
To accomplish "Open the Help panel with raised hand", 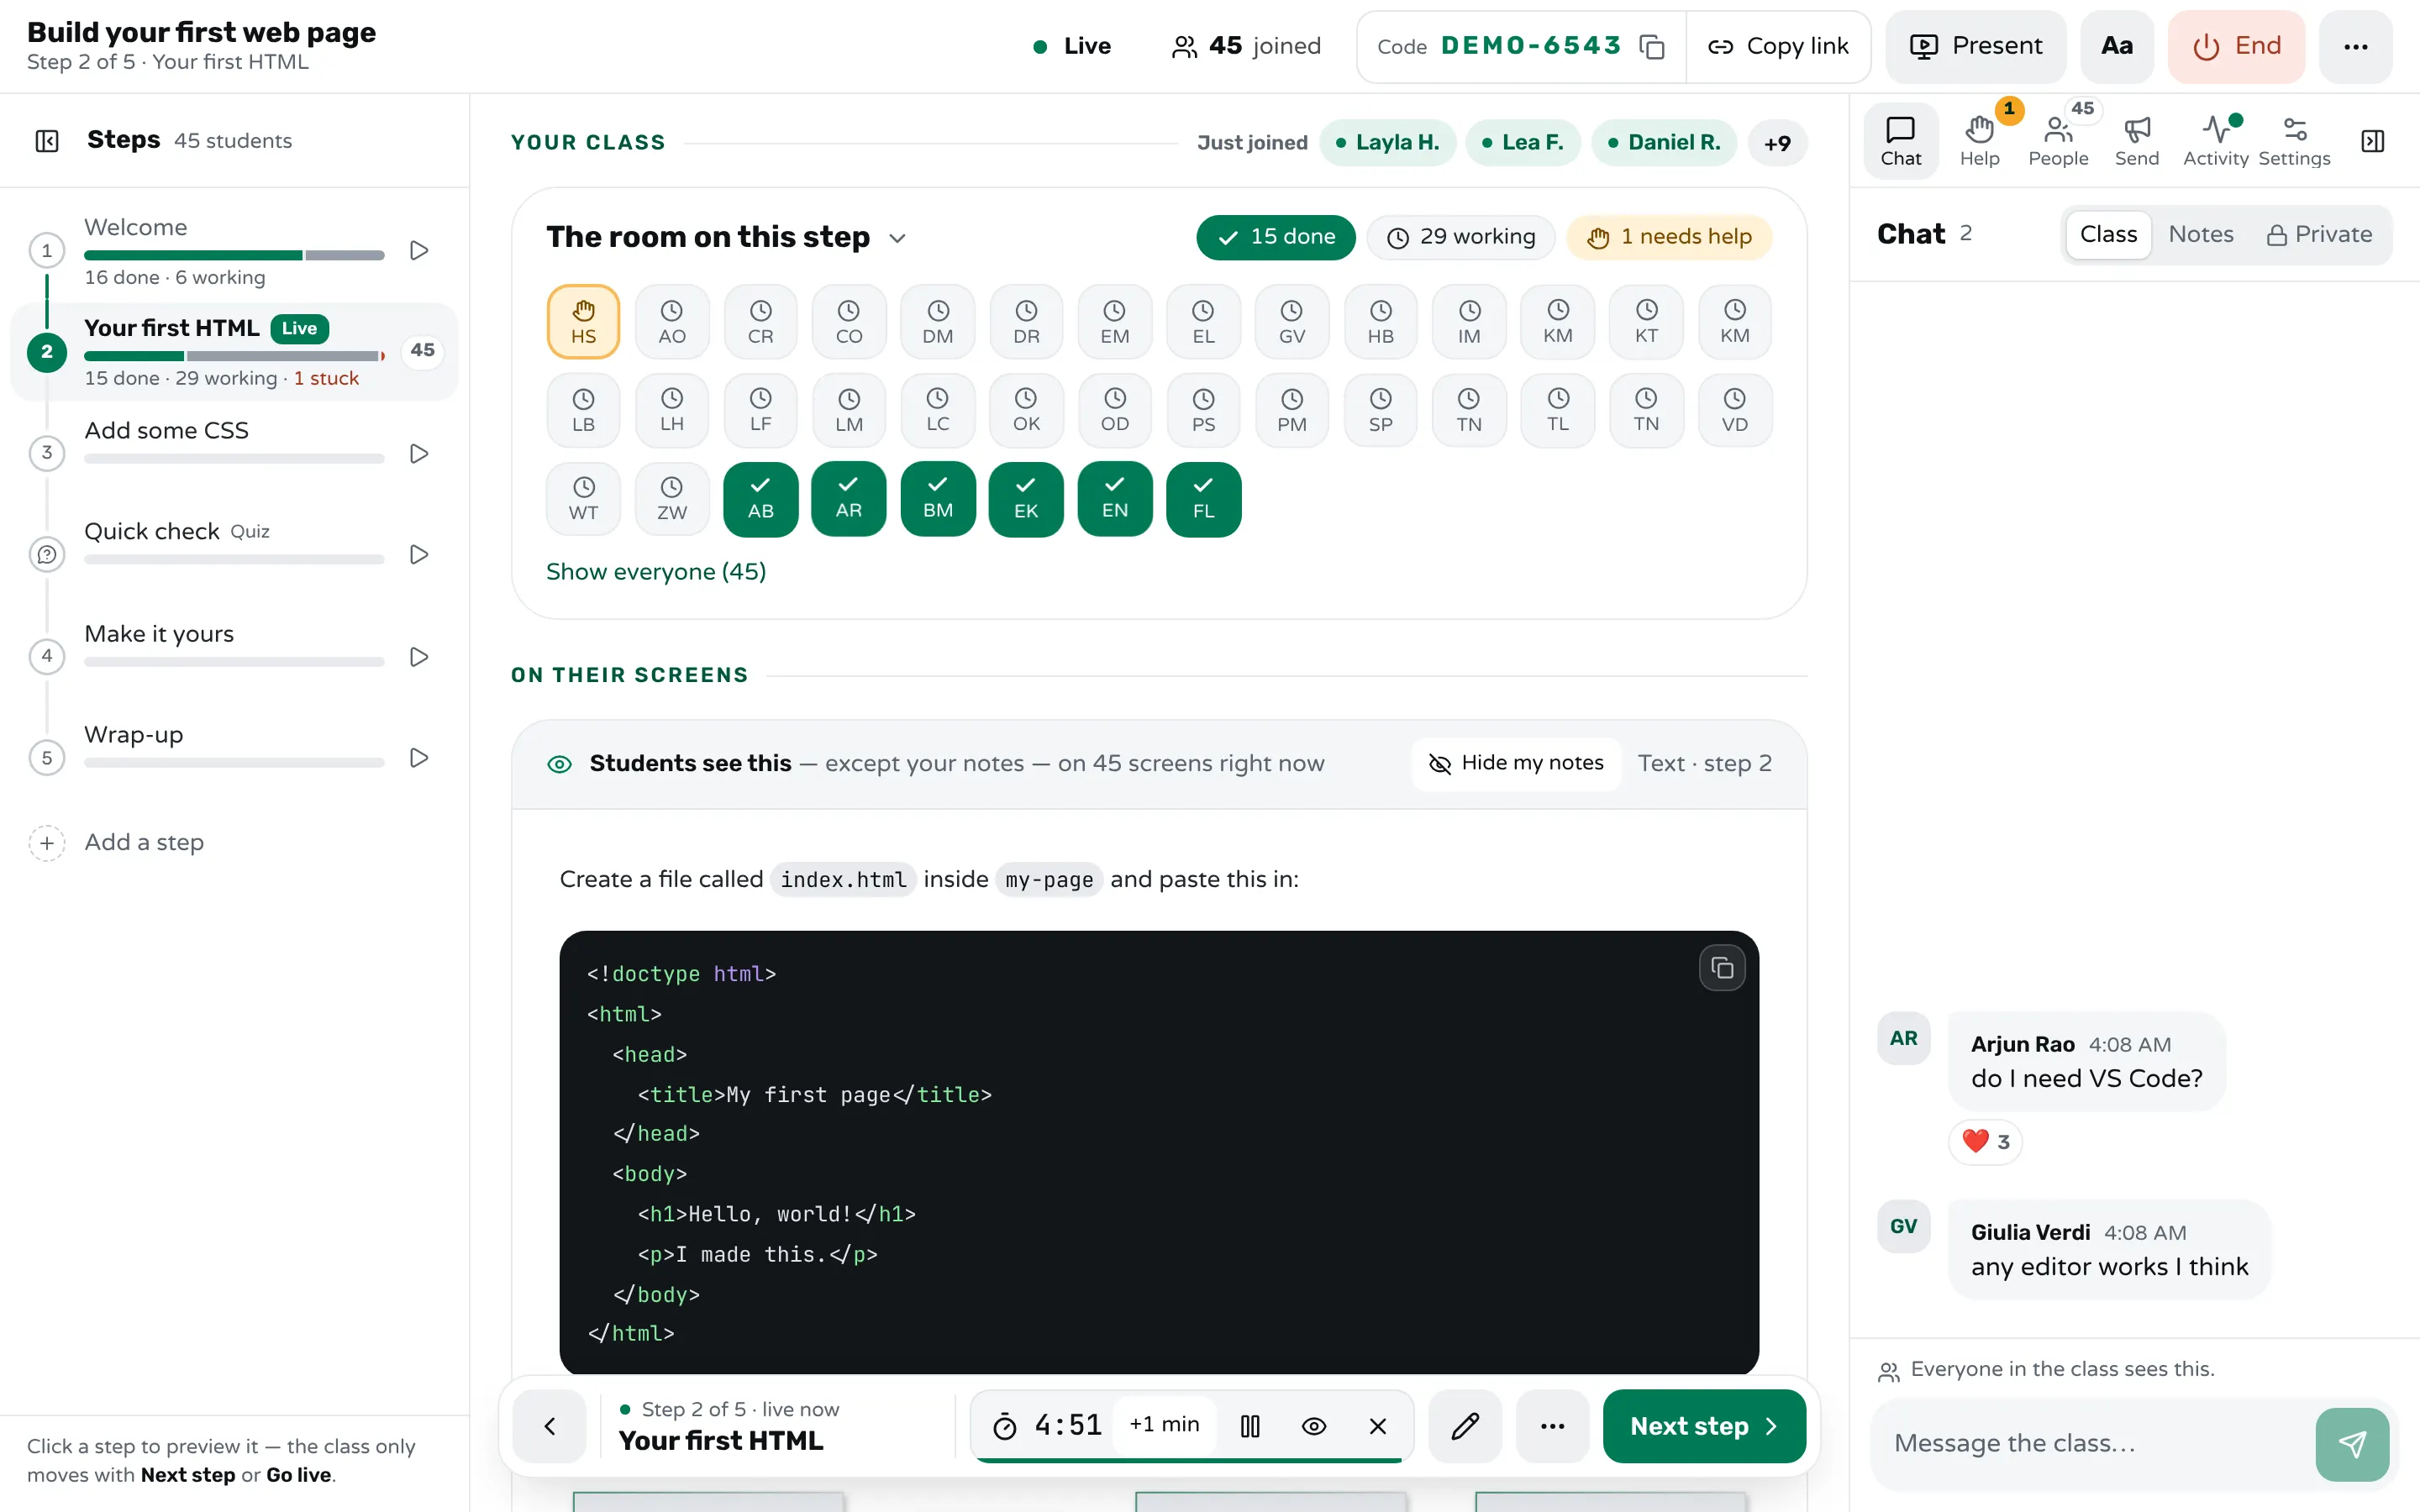I will pyautogui.click(x=1979, y=141).
